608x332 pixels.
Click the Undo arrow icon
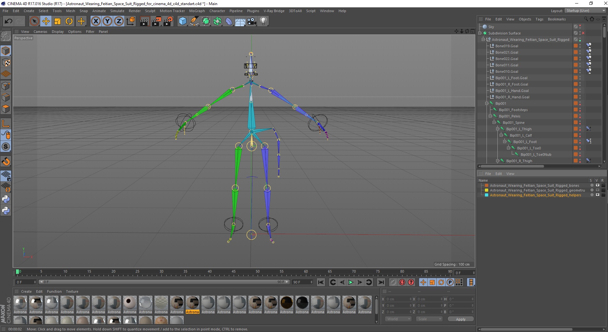pyautogui.click(x=8, y=21)
